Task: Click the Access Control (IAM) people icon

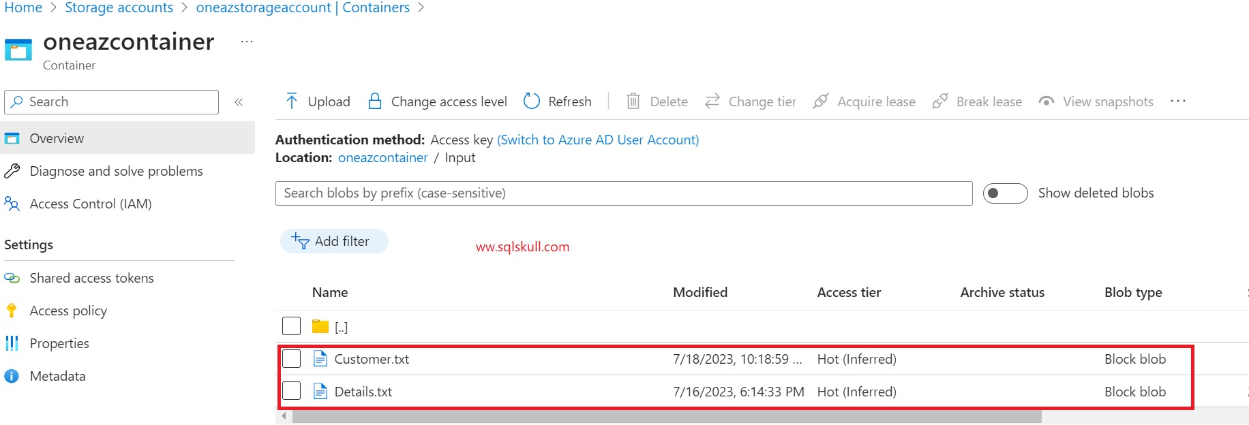Action: click(12, 204)
